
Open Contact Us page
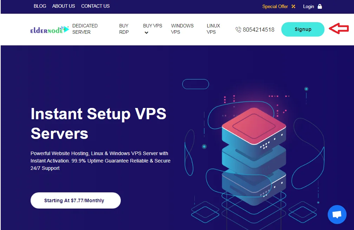pos(95,6)
